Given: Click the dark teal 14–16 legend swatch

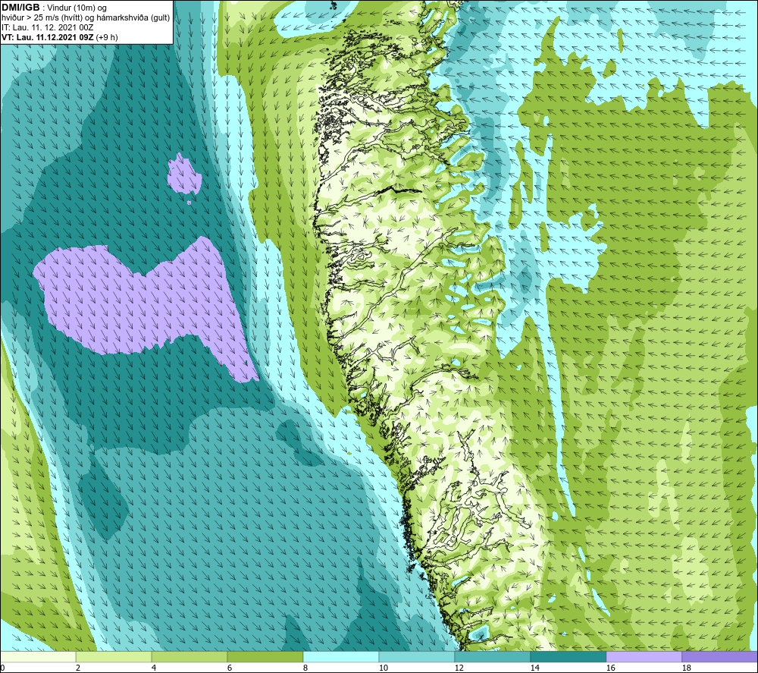Looking at the screenshot, I should pyautogui.click(x=568, y=656).
